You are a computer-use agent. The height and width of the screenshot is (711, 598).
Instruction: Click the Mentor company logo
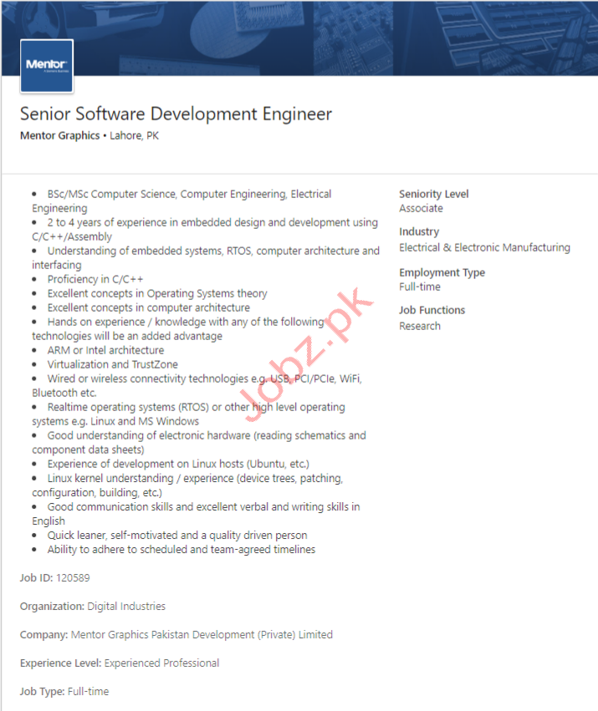[46, 64]
